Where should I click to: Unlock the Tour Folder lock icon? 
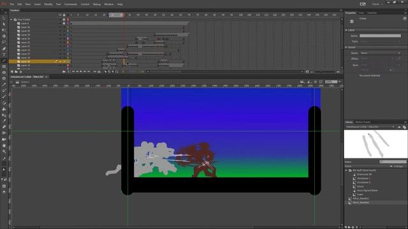pyautogui.click(x=64, y=20)
